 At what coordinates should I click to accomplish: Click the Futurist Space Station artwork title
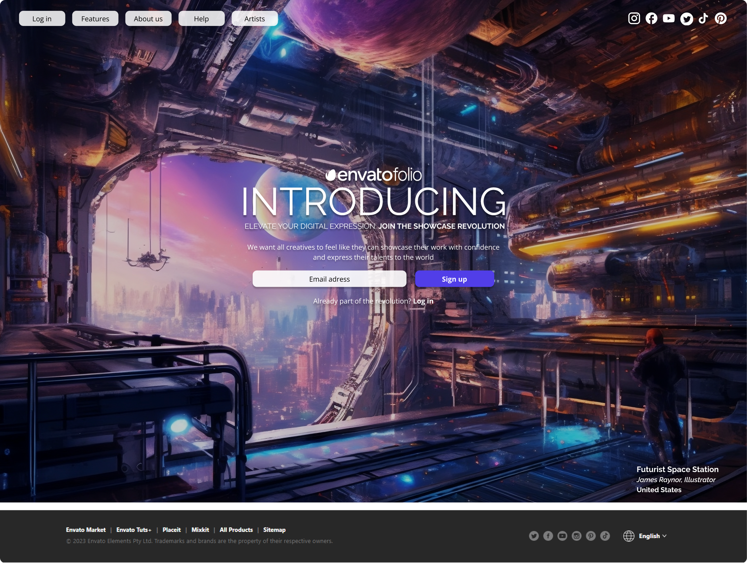pos(677,470)
